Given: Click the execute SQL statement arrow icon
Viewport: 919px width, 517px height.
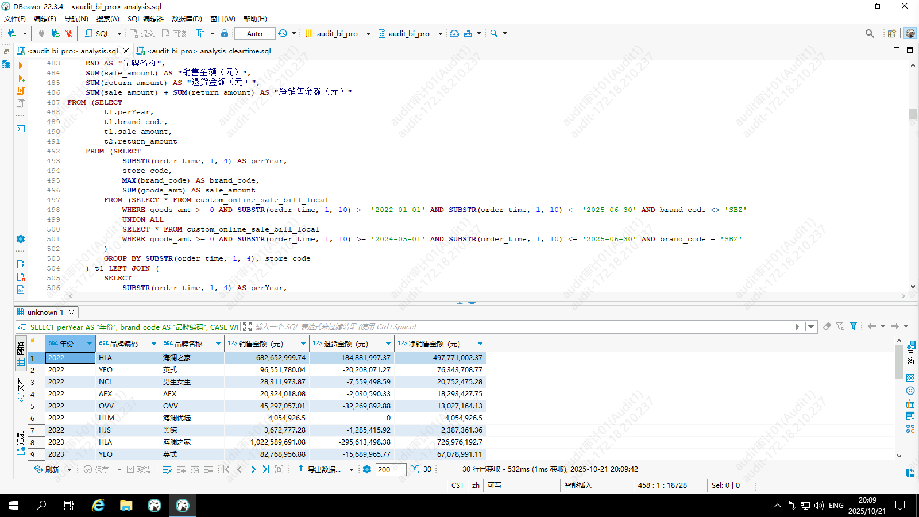Looking at the screenshot, I should [x=21, y=65].
